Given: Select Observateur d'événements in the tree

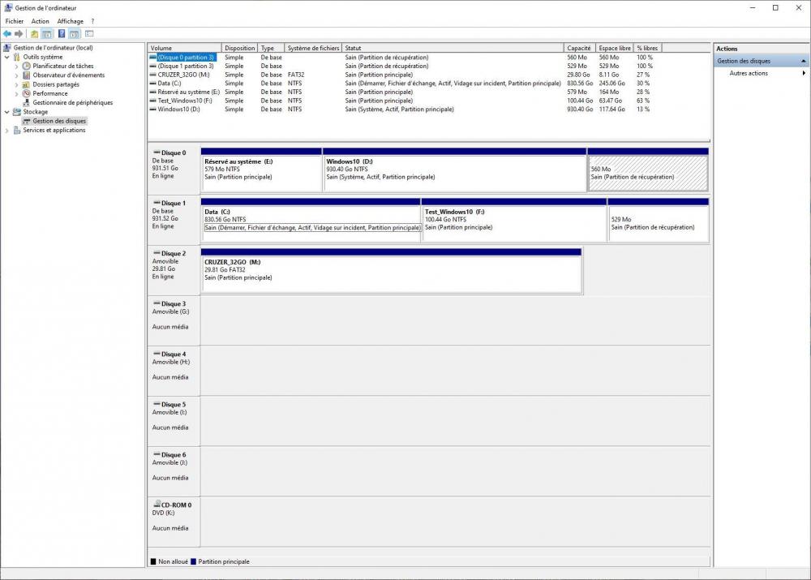Looking at the screenshot, I should [x=68, y=75].
